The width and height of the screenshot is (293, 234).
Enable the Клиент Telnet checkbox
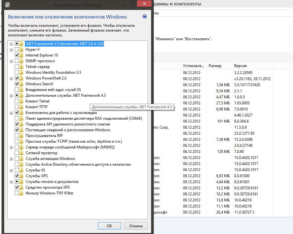[x=17, y=101]
